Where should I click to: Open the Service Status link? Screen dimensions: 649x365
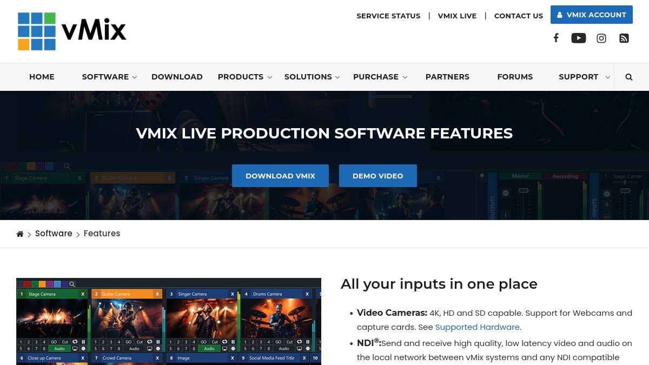pyautogui.click(x=388, y=16)
